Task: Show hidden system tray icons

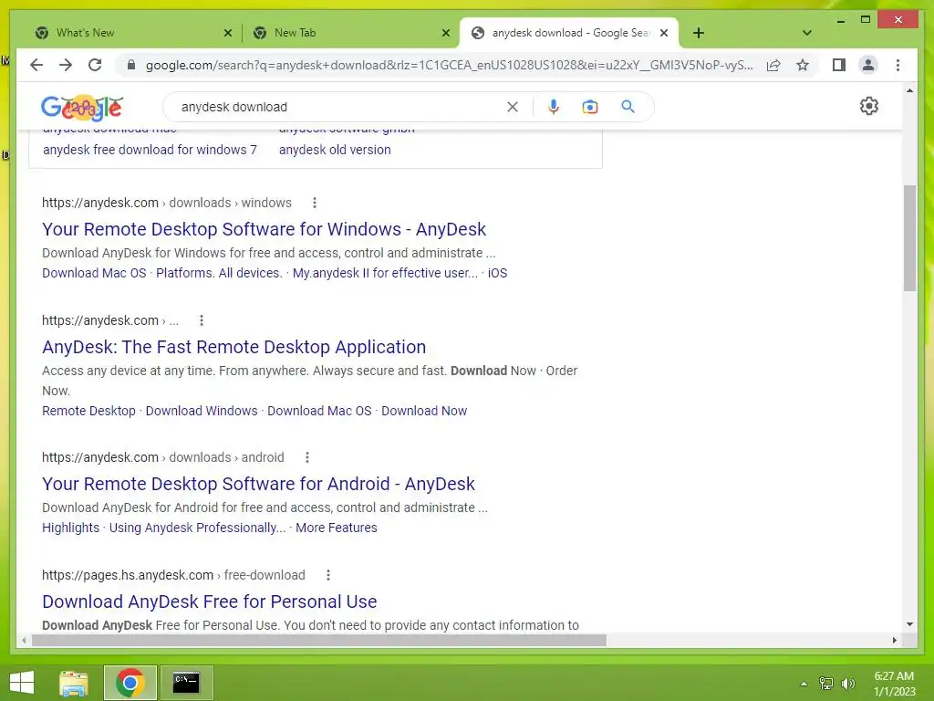Action: click(x=804, y=684)
